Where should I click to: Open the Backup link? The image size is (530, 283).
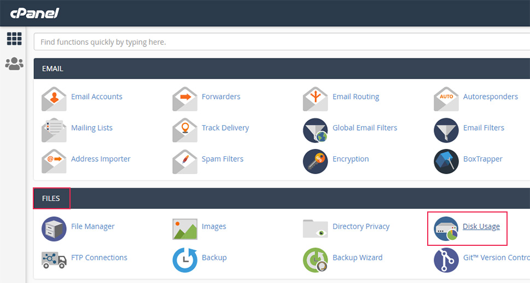pyautogui.click(x=214, y=258)
